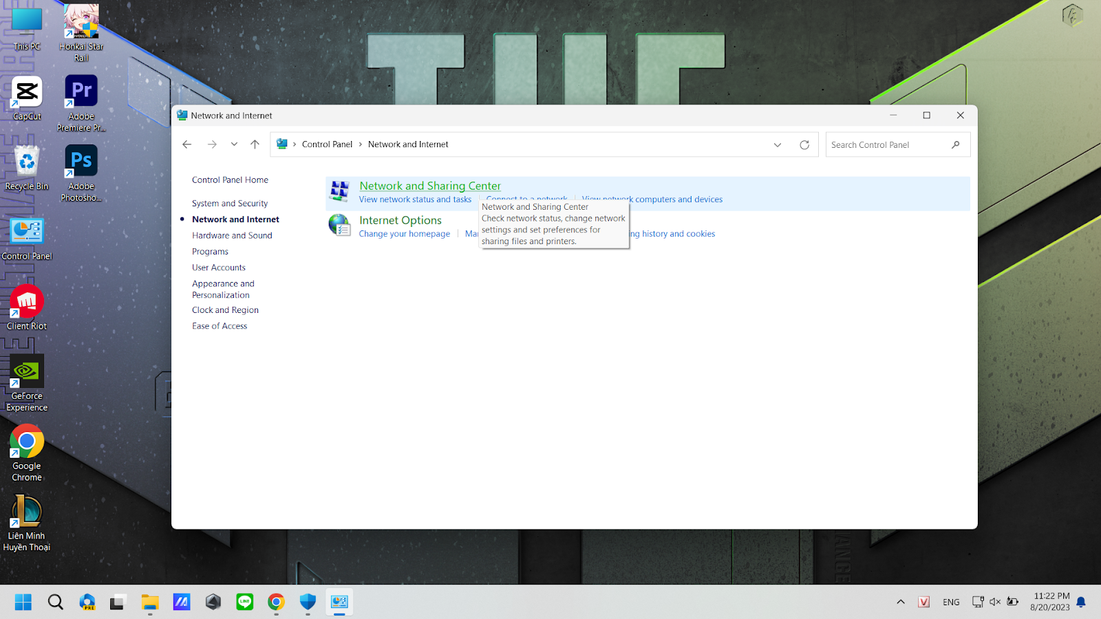Viewport: 1101px width, 619px height.
Task: Click Network and Internet in breadcrumb
Action: [x=408, y=144]
